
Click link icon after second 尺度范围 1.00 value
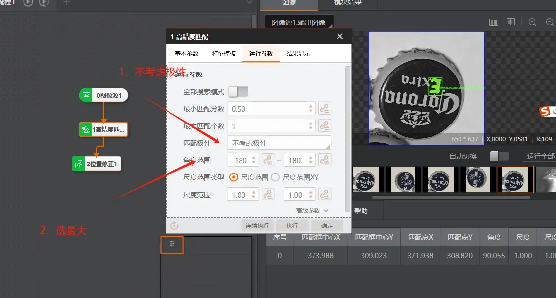[x=325, y=195]
